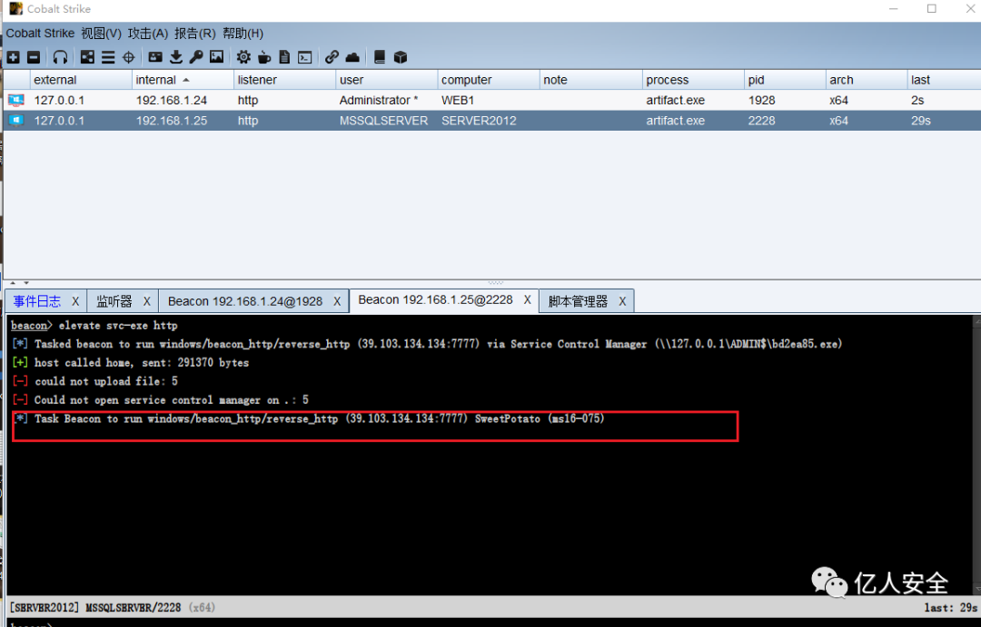Click the pane splitter collapse arrows
This screenshot has width=981, height=627.
(x=19, y=283)
